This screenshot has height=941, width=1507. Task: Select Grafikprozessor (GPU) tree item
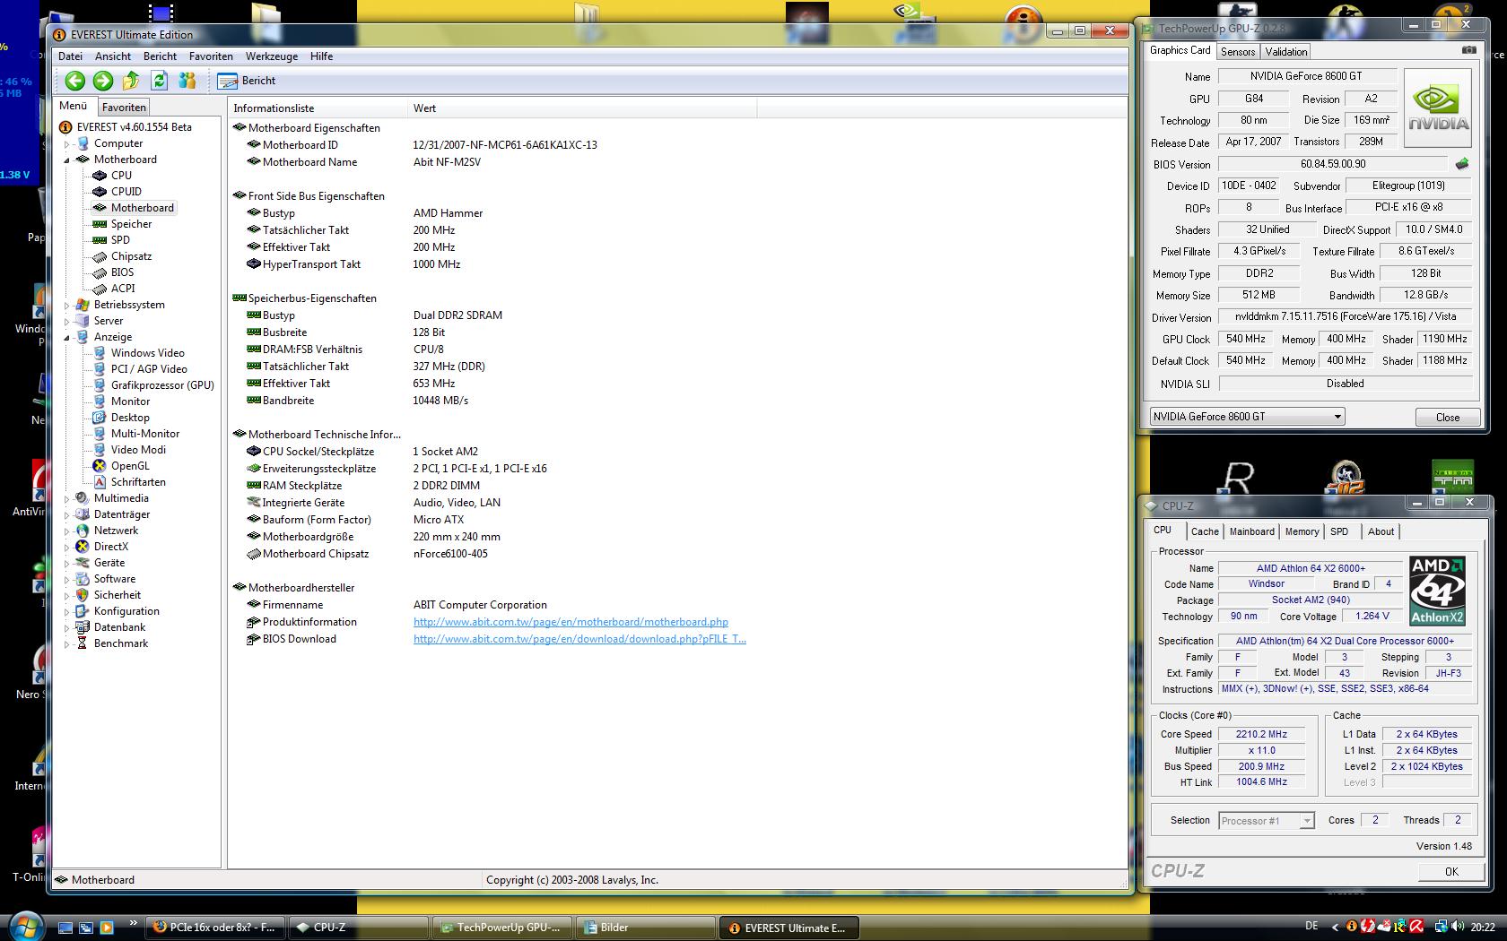tap(162, 385)
